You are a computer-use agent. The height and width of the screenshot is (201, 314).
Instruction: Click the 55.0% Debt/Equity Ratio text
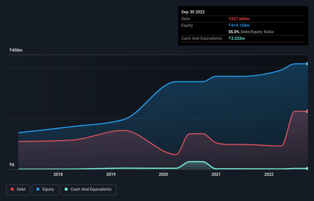pyautogui.click(x=251, y=32)
